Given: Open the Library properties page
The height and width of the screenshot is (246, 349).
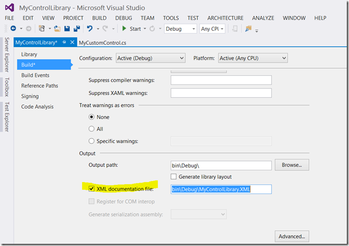Looking at the screenshot, I should [x=29, y=55].
